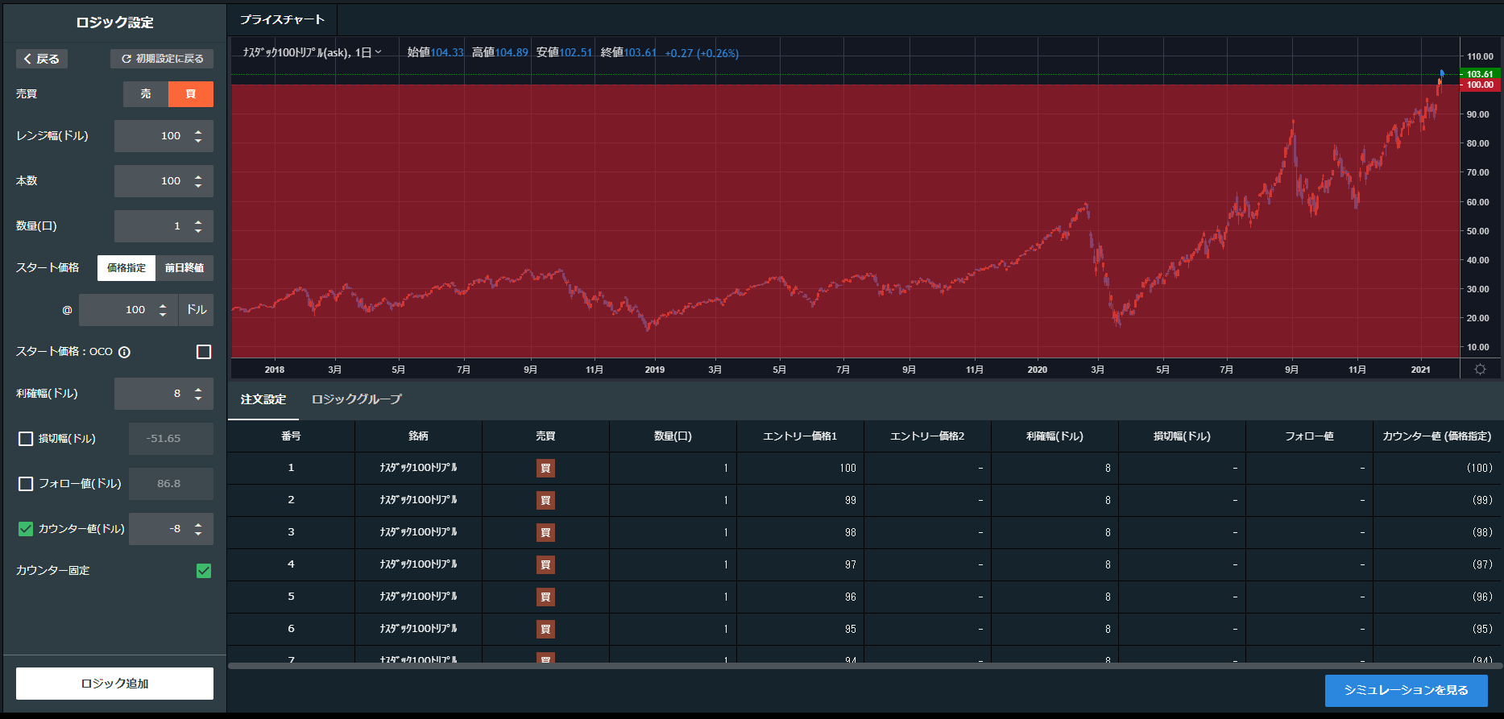Screen dimensions: 1504x719
Task: Click the buy badge in row 4
Action: click(545, 564)
